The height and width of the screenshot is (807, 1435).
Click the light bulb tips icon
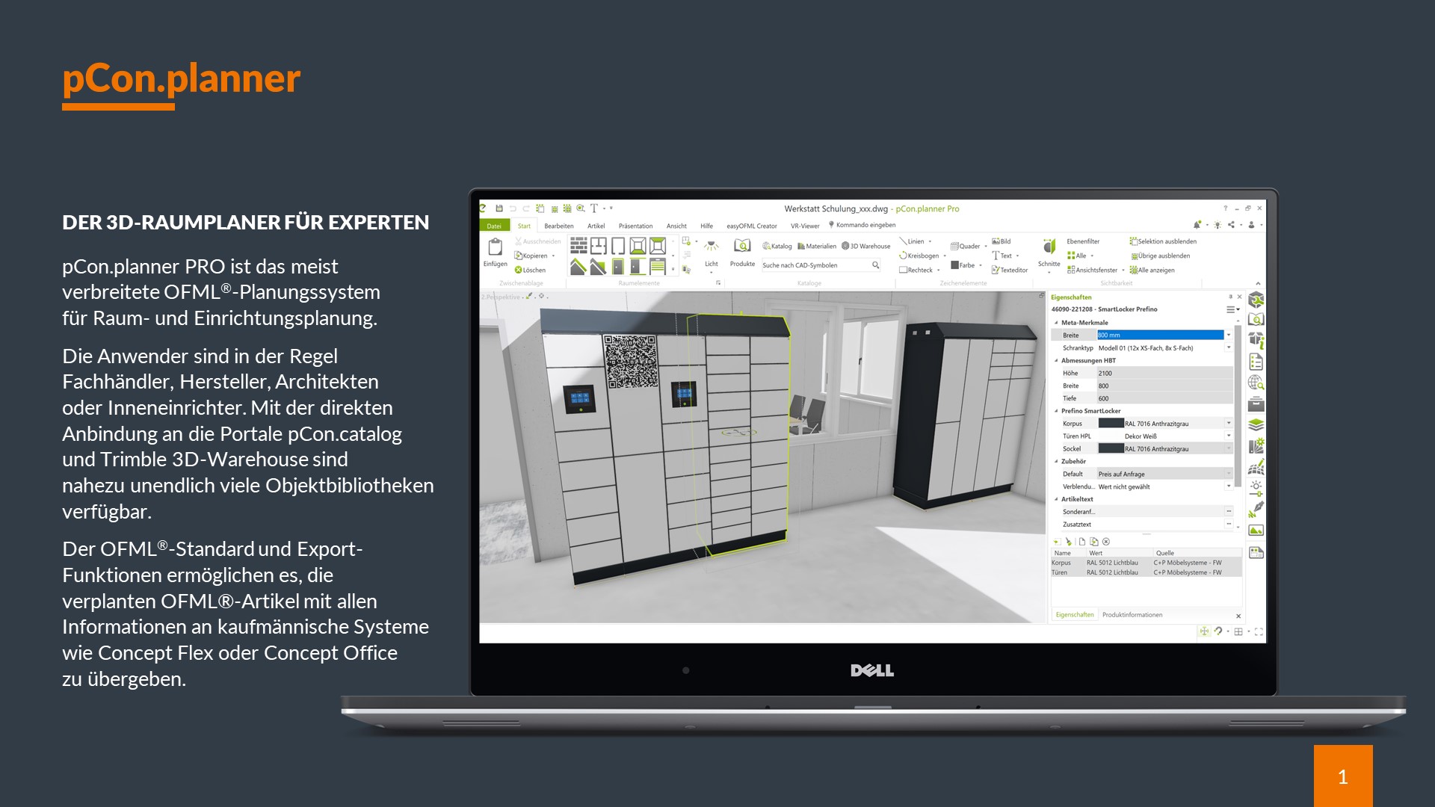[x=1218, y=225]
